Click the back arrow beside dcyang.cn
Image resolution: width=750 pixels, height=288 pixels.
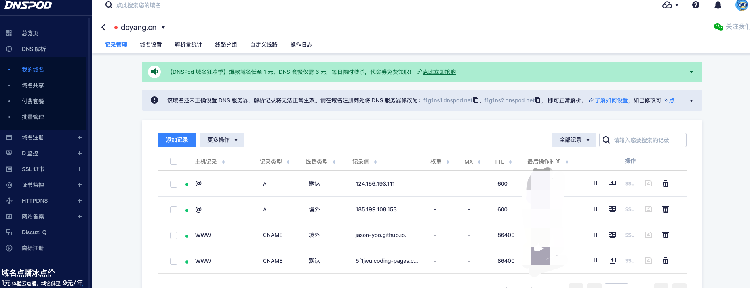104,27
